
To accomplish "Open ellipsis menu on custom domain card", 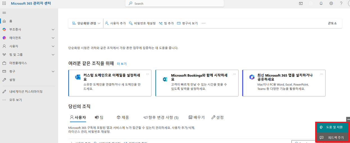I will click(x=147, y=74).
